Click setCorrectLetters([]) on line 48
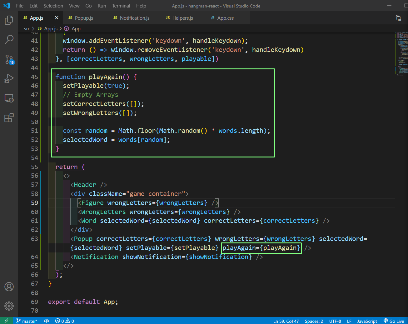The width and height of the screenshot is (408, 324). click(103, 104)
